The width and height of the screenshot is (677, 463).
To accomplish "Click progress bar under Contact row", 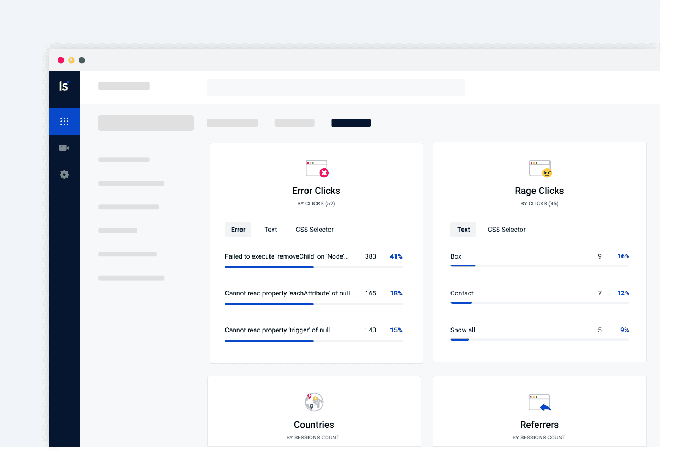I will (x=540, y=303).
